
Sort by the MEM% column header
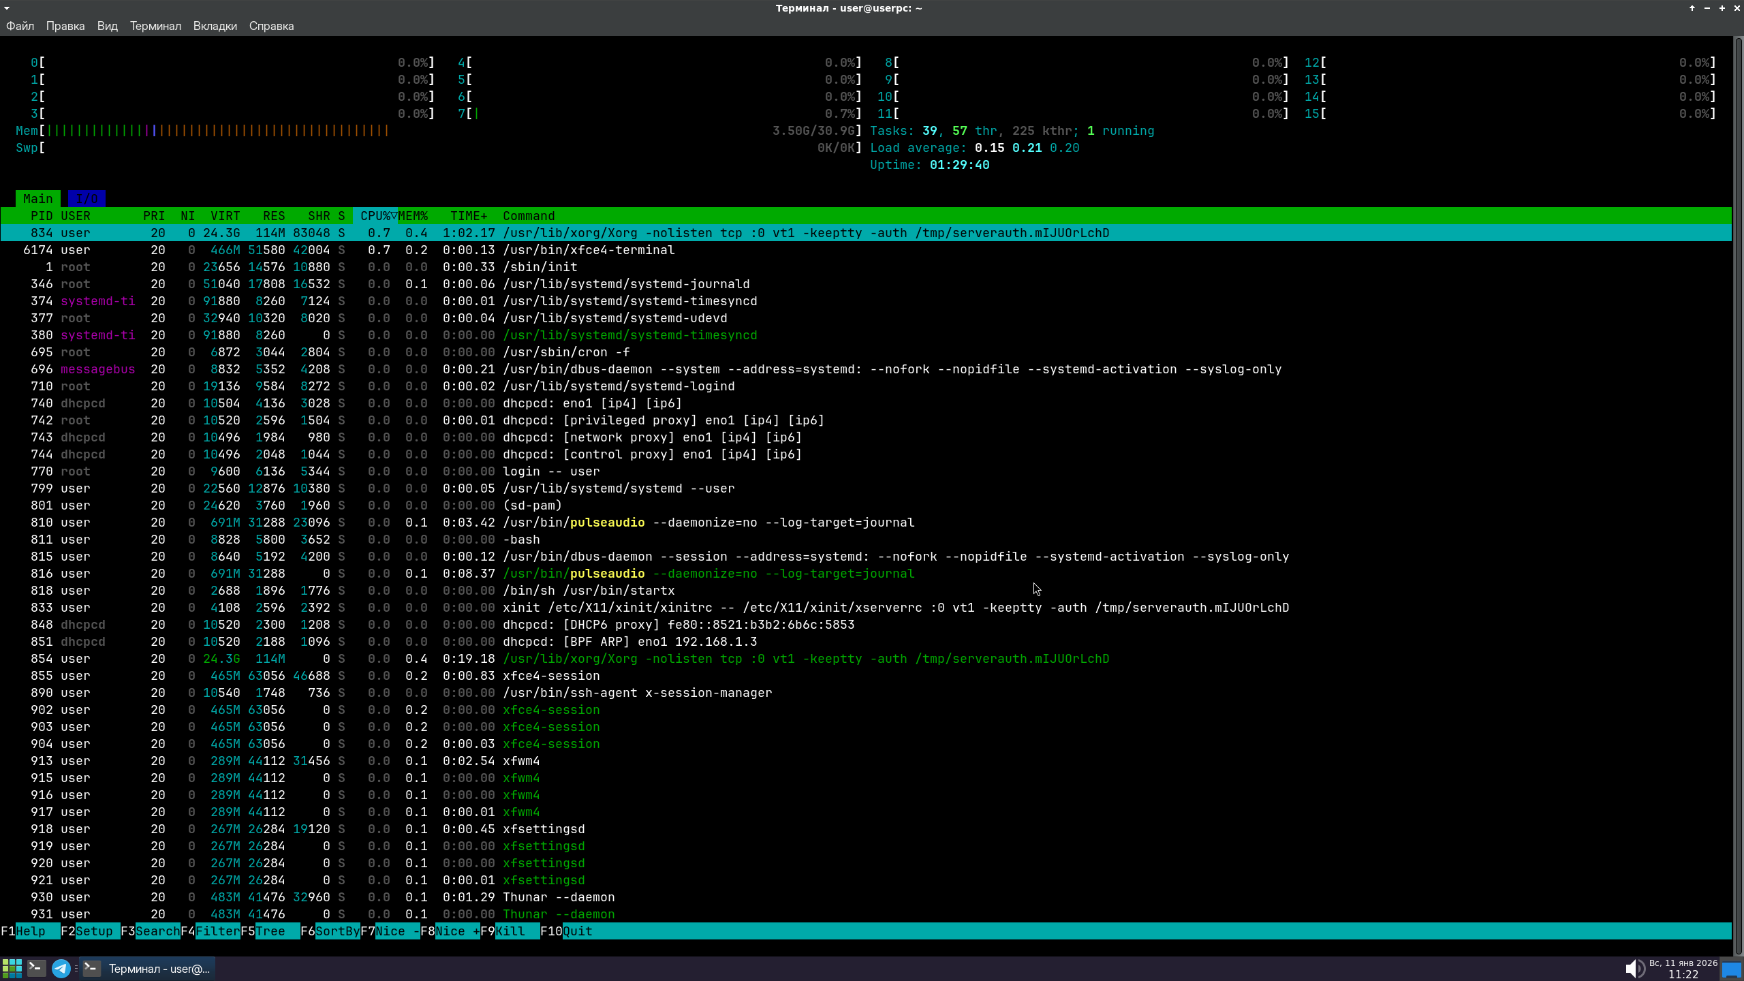point(414,215)
